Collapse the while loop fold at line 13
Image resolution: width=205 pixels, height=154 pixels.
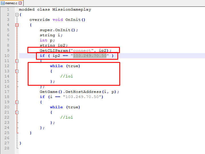pos(17,71)
